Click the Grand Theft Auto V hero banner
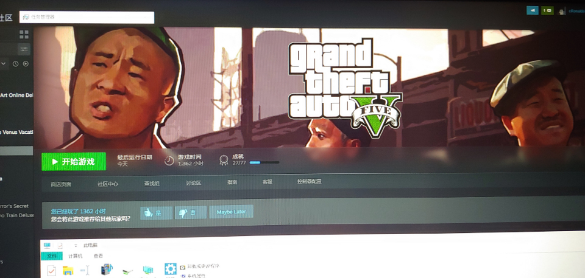This screenshot has width=585, height=278. (310, 88)
